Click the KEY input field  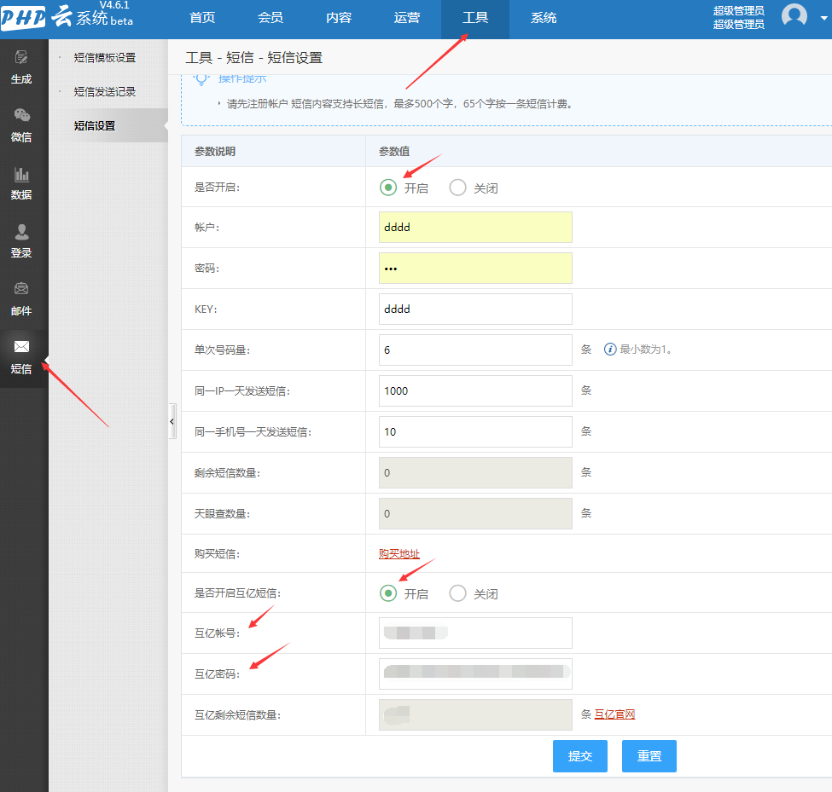pos(475,309)
